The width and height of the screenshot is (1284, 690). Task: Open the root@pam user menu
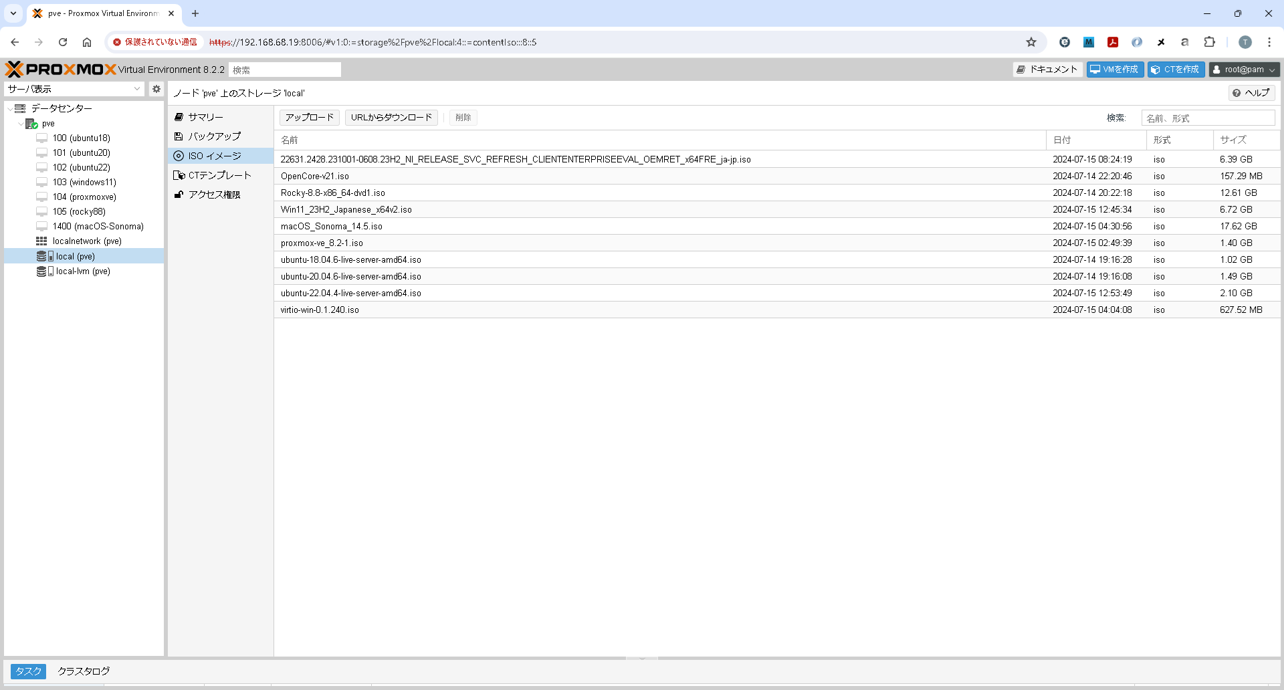tap(1244, 70)
